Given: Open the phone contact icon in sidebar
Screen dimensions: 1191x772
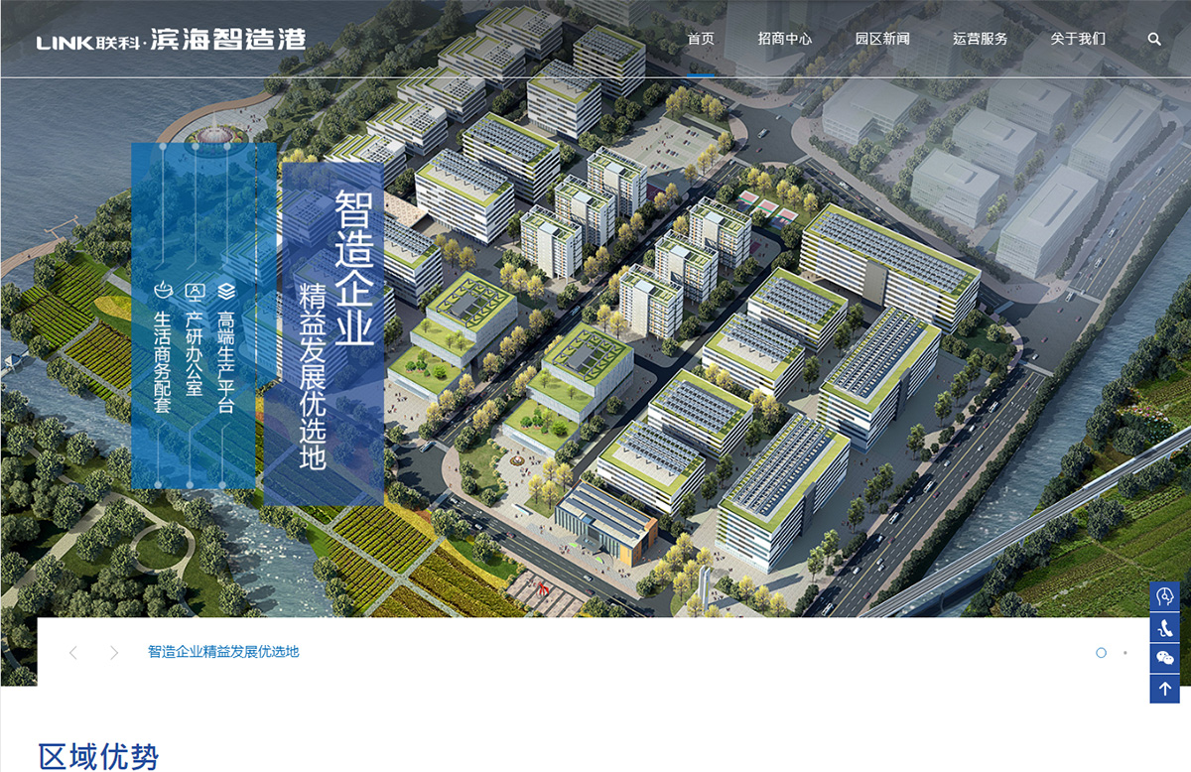Looking at the screenshot, I should [x=1165, y=627].
